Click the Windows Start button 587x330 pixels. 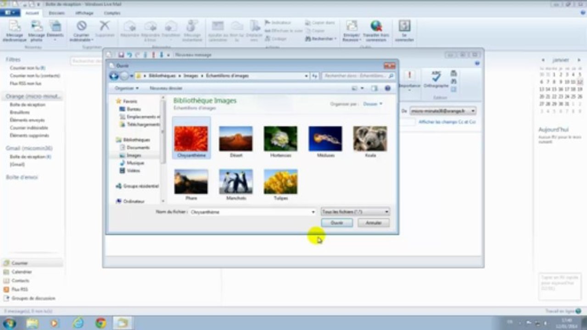pyautogui.click(x=9, y=323)
